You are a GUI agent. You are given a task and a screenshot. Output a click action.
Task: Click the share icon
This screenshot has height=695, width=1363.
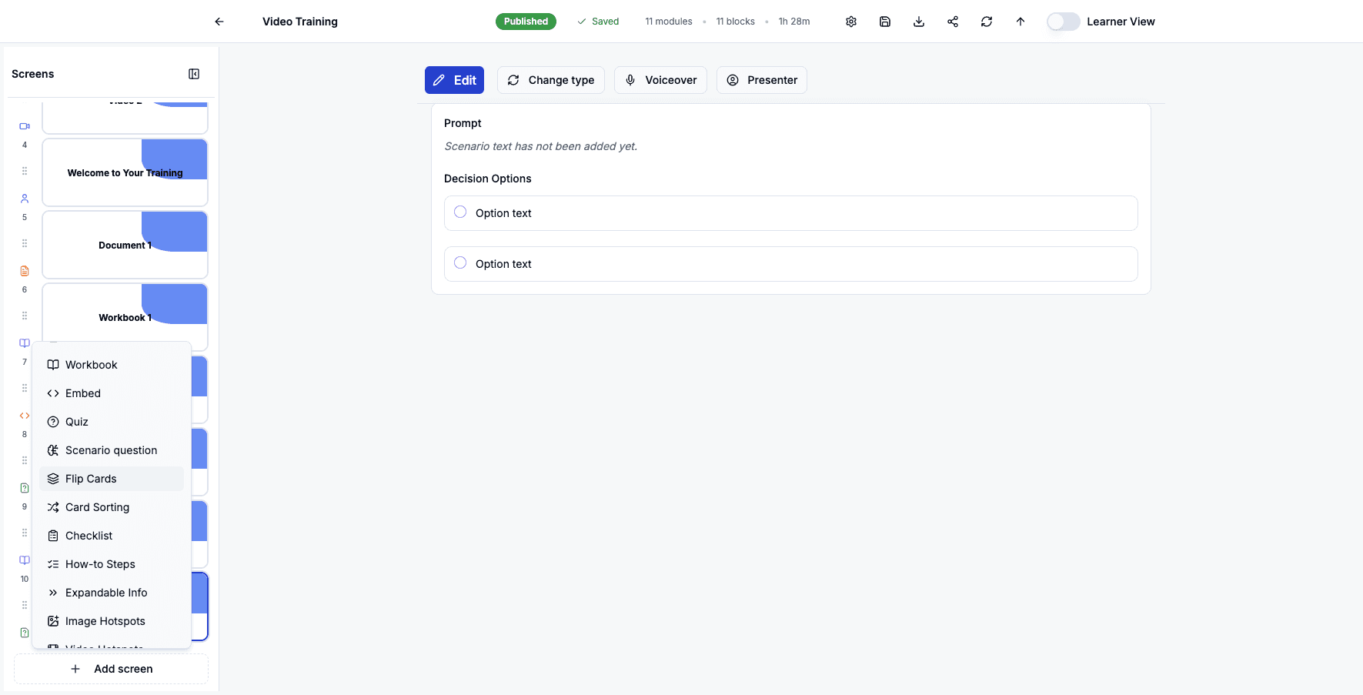point(953,22)
